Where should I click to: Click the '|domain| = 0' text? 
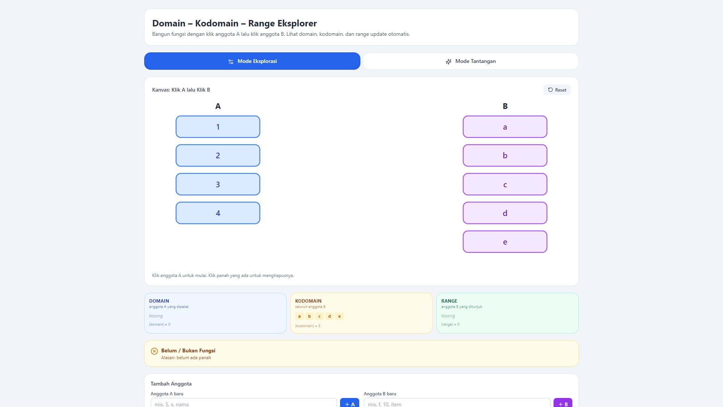point(160,324)
